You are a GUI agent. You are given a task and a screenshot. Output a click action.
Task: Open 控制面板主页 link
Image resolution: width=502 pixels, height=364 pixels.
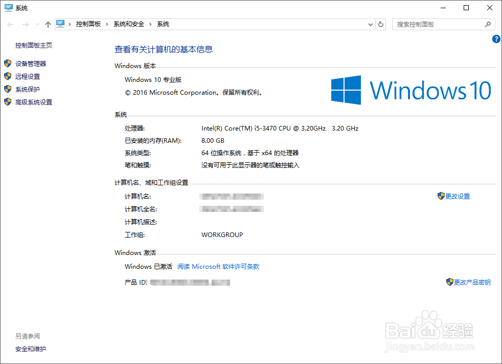click(34, 46)
